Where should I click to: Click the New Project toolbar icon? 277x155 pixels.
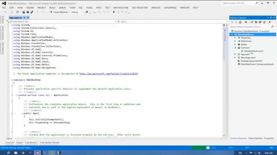[17, 12]
